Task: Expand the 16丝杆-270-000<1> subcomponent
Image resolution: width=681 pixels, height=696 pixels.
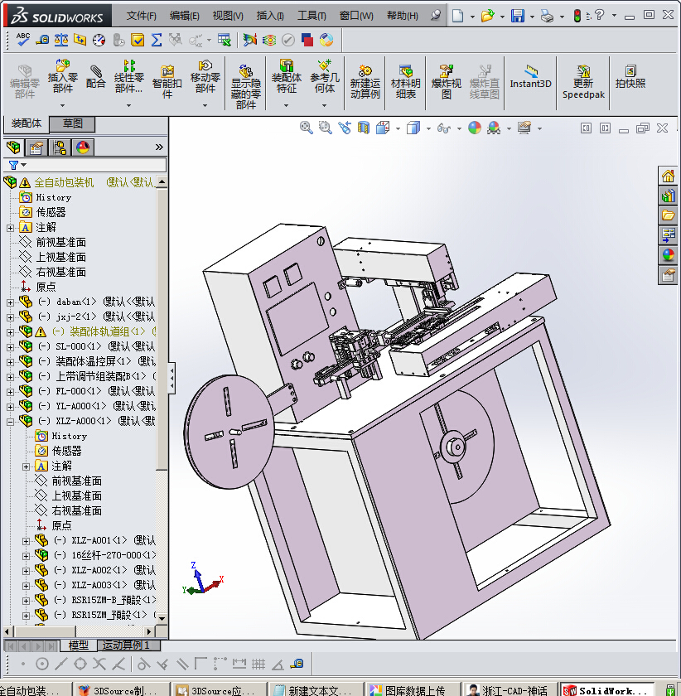Action: point(27,556)
